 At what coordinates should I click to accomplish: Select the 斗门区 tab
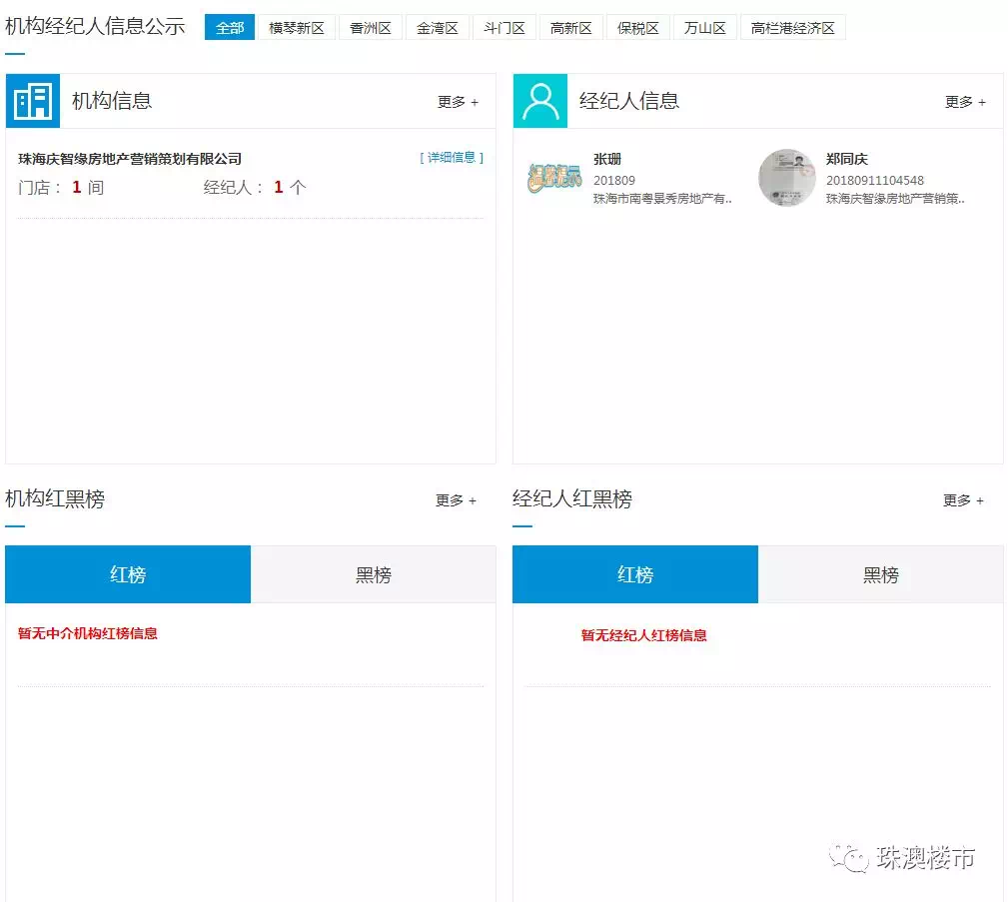[504, 28]
